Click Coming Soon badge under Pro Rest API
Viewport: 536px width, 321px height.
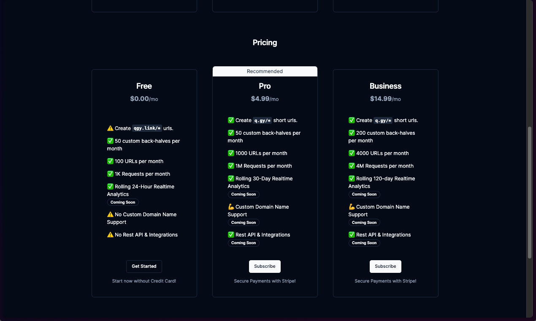pos(244,243)
